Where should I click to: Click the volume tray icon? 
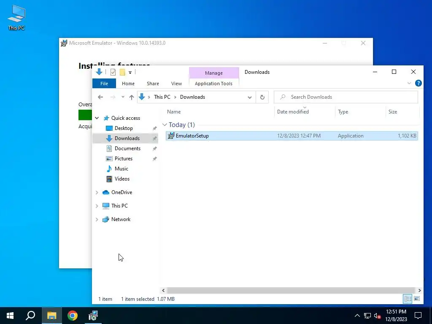point(378,316)
